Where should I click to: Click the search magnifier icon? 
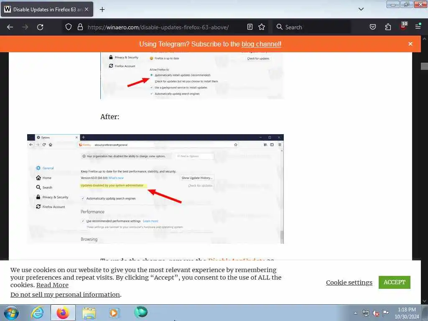tap(279, 27)
